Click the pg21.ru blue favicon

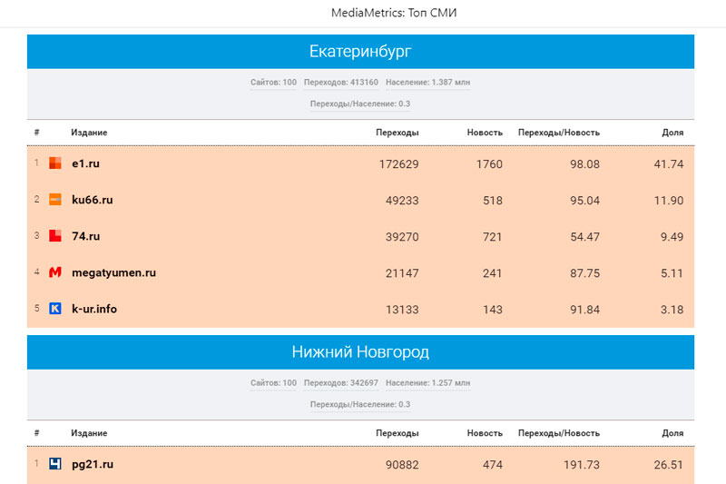pyautogui.click(x=54, y=464)
